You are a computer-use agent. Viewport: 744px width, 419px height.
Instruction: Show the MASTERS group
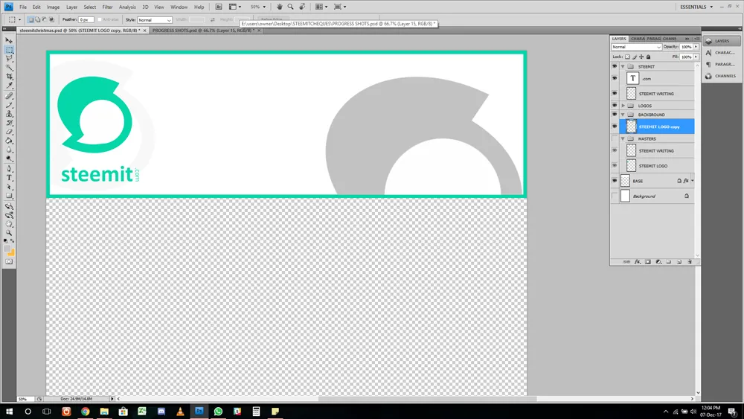click(615, 138)
